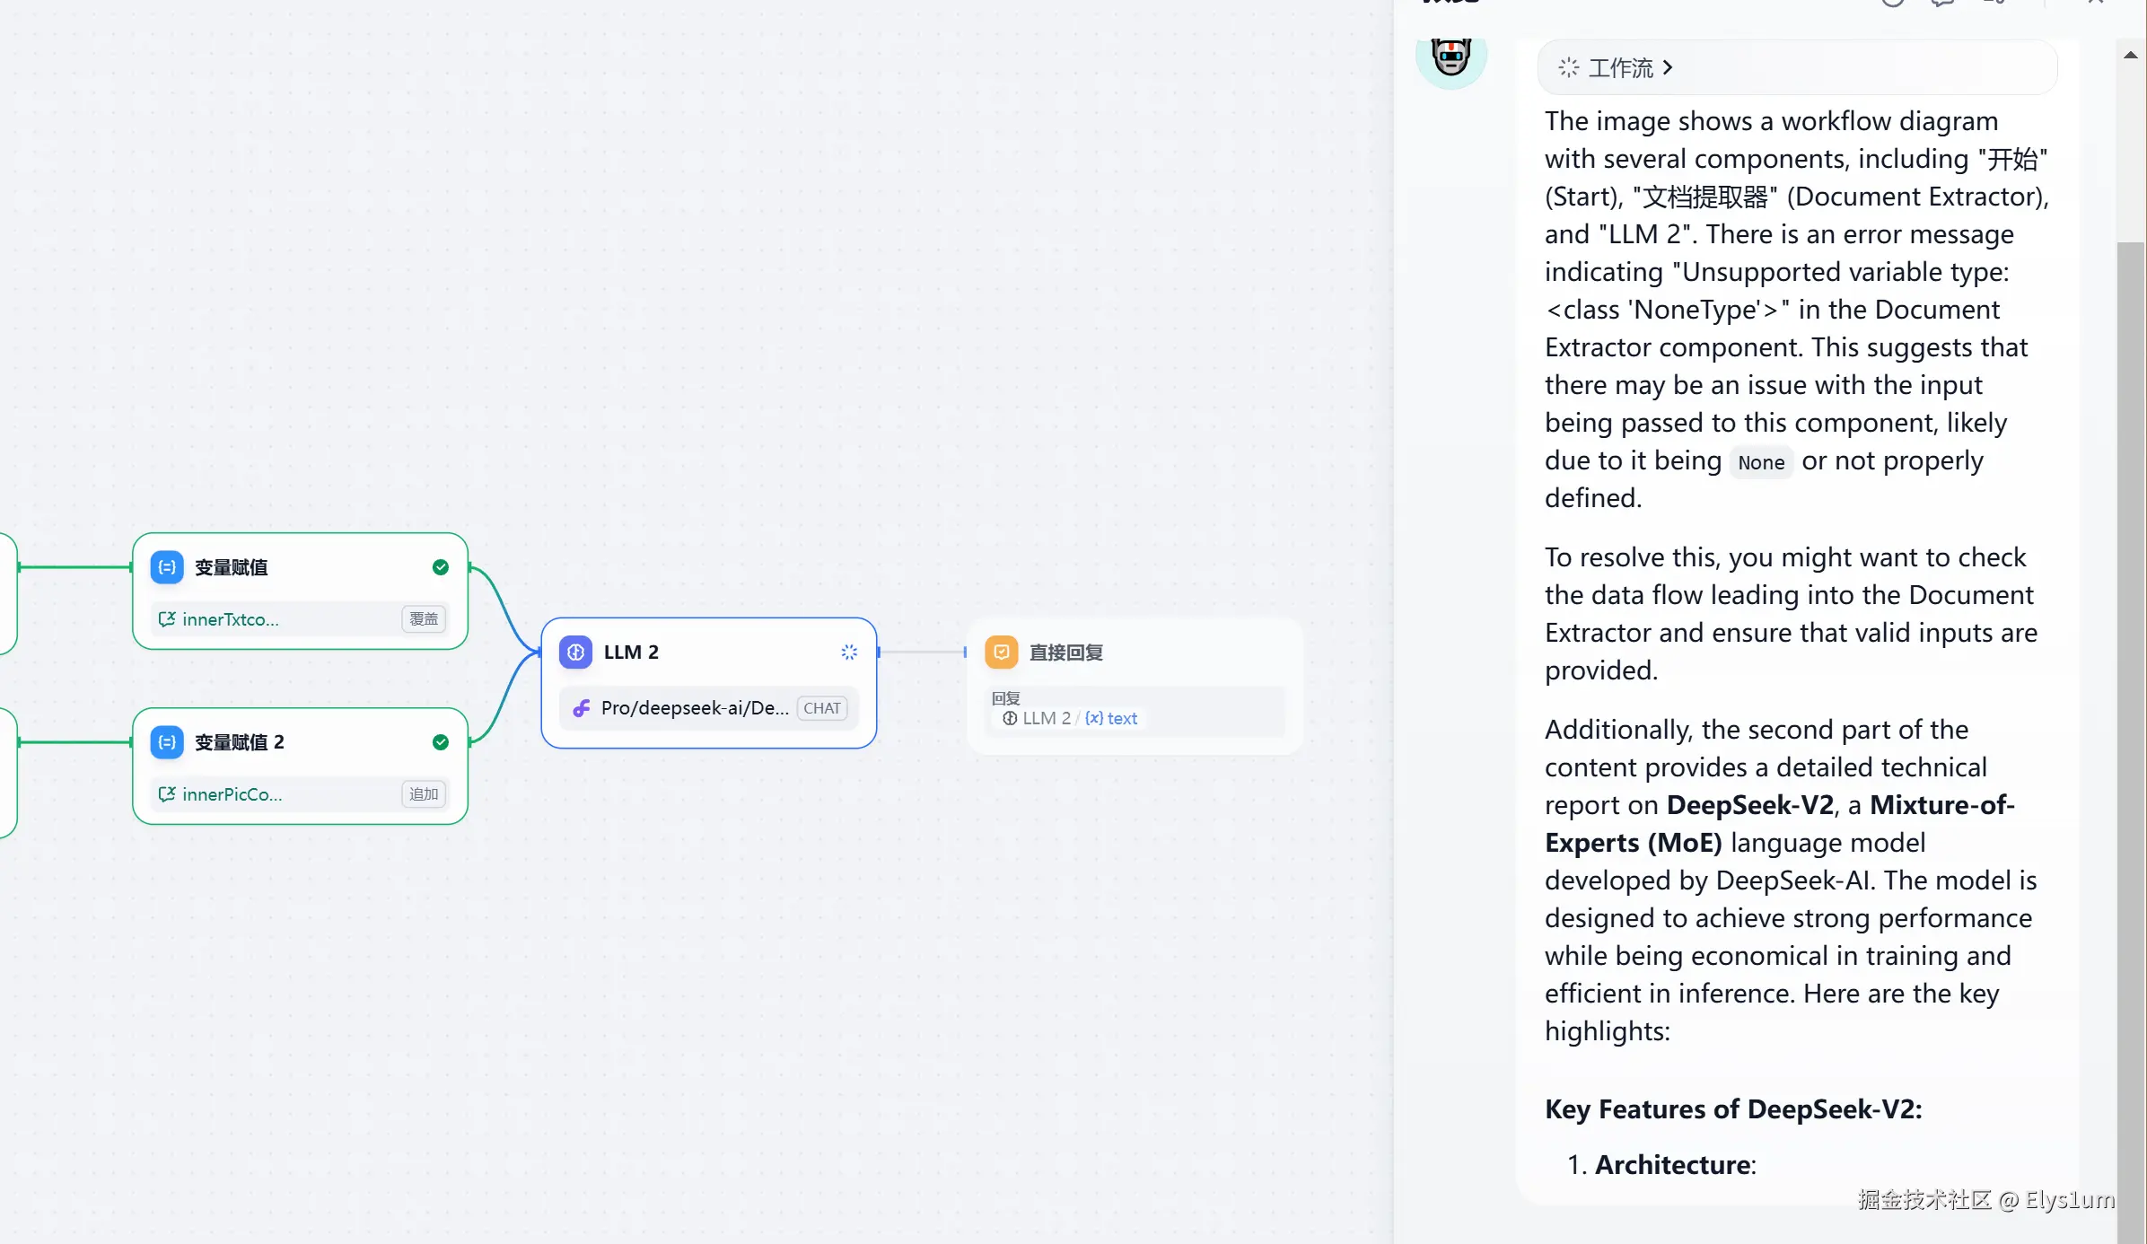Click green success check on 变量赋值
2147x1244 pixels.
tap(441, 567)
